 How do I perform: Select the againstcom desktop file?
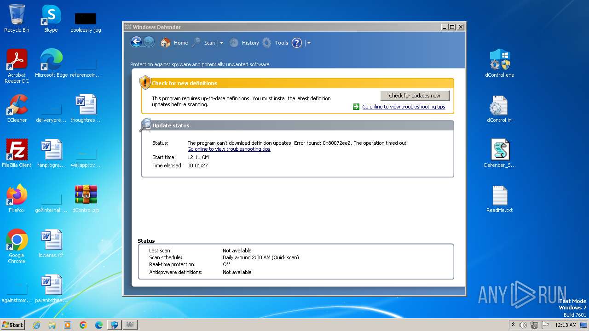click(17, 293)
